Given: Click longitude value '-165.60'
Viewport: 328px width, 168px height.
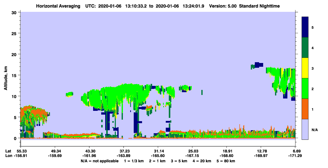Looking at the screenshot, I should [158, 156].
